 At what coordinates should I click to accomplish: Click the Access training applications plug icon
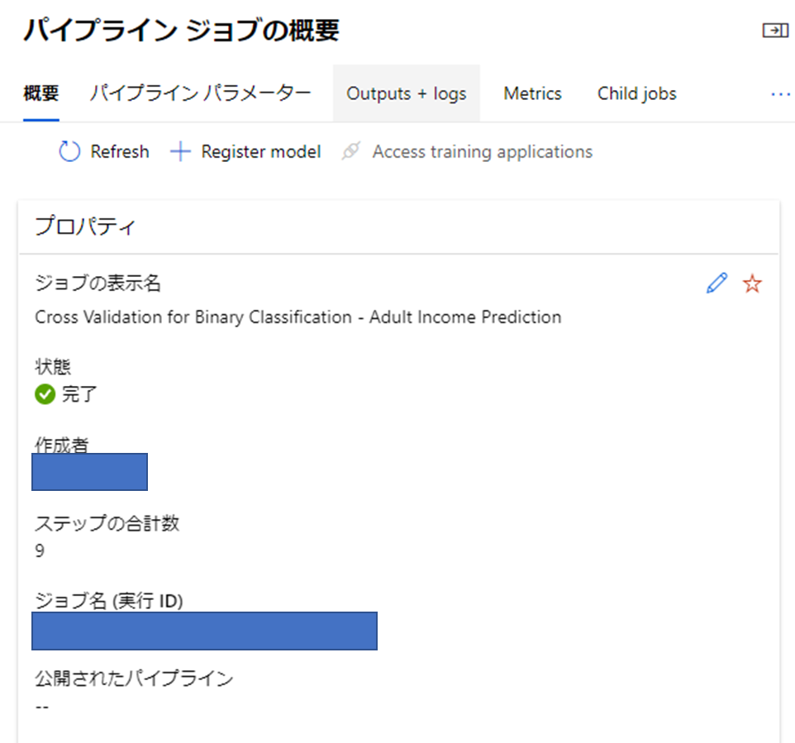pyautogui.click(x=351, y=152)
